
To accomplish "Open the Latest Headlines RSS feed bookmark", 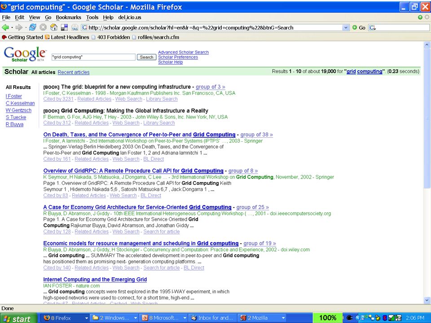I will 67,37.
